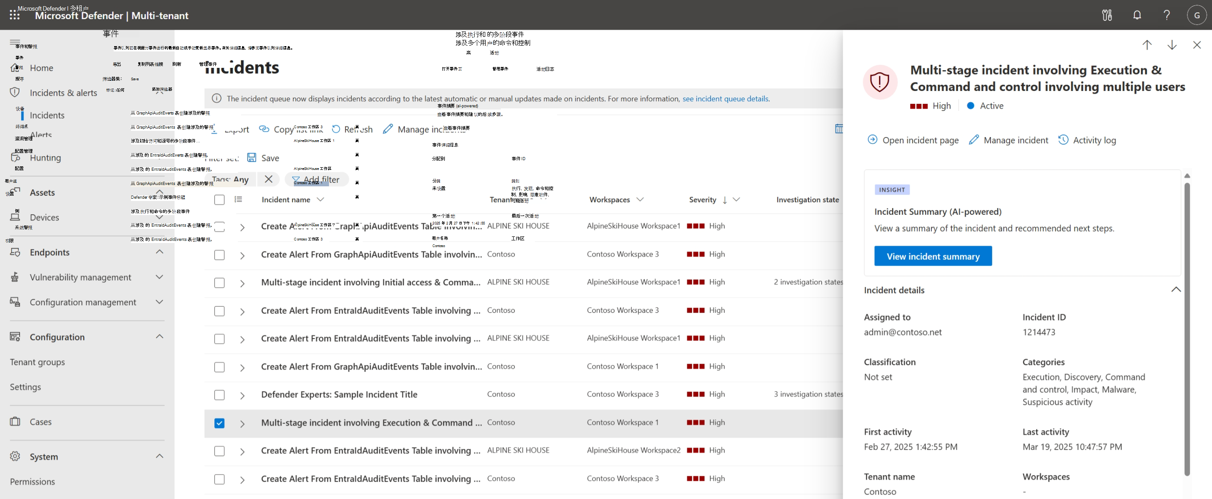Click the details panel vertical scrollbar
Image resolution: width=1212 pixels, height=499 pixels.
click(1187, 329)
